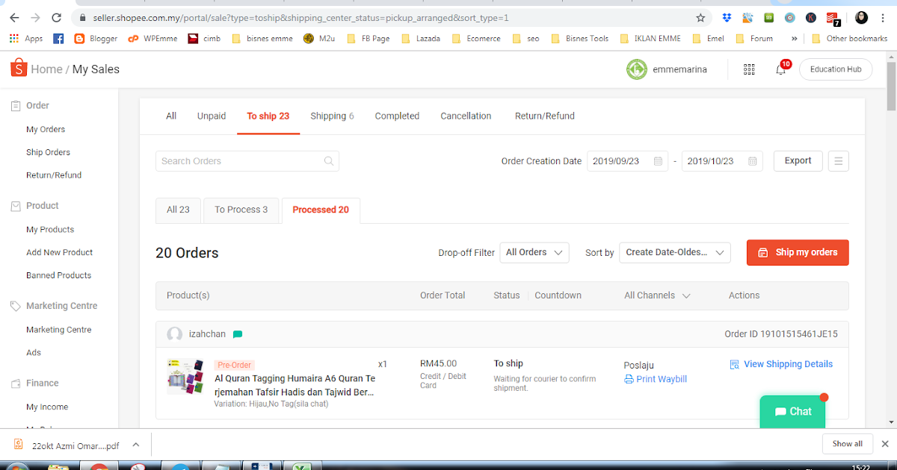
Task: Click the Search Orders input field
Action: (x=247, y=161)
